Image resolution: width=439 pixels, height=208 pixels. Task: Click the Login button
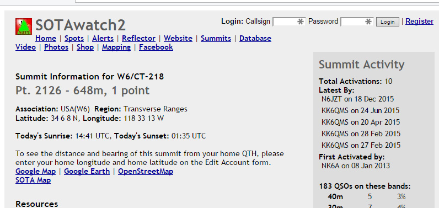[388, 22]
